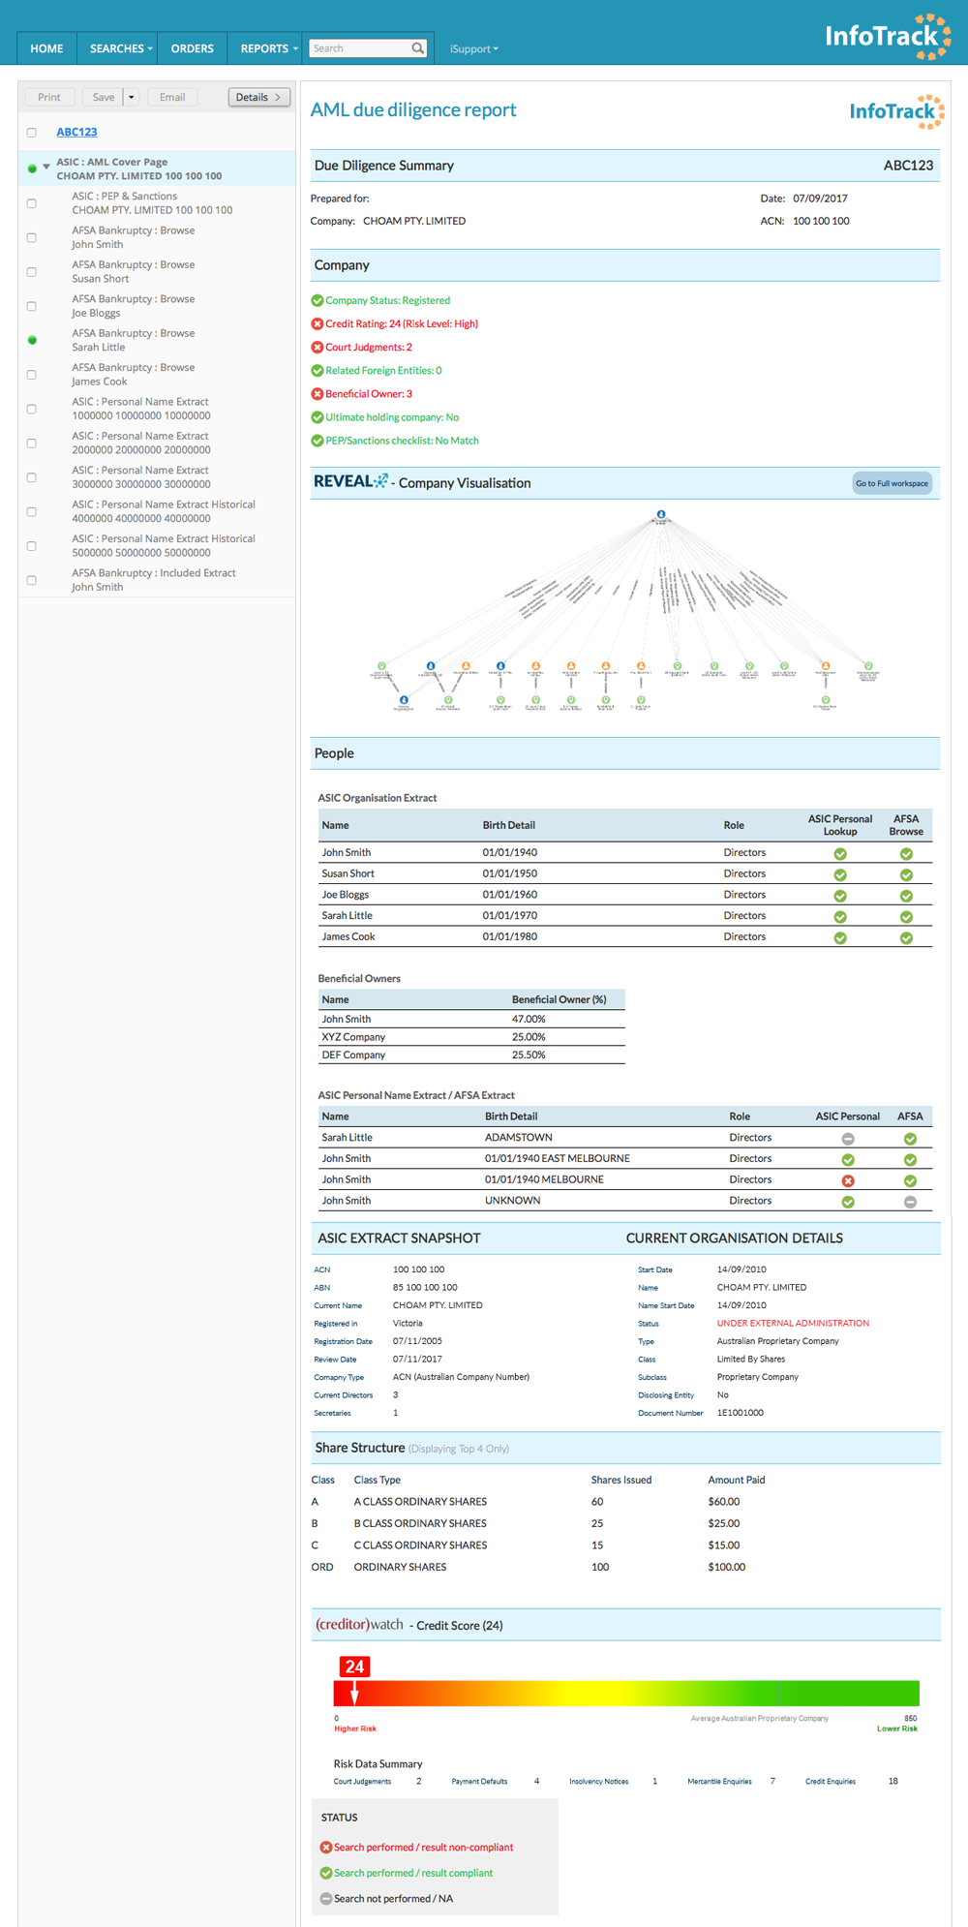
Task: Click Sarah Little's AFSA Browse check in the Organisation Extract
Action: pyautogui.click(x=906, y=917)
